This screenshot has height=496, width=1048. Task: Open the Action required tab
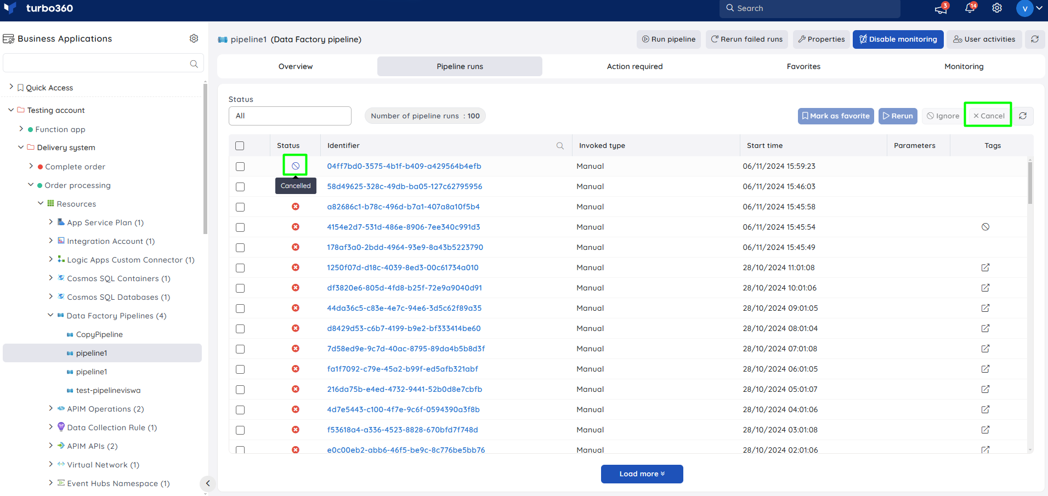(635, 66)
